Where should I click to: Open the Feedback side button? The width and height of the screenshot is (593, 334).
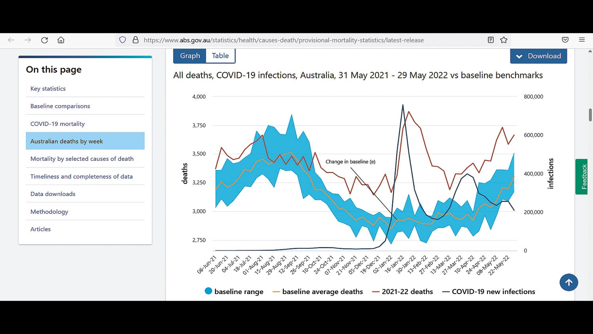pyautogui.click(x=582, y=177)
